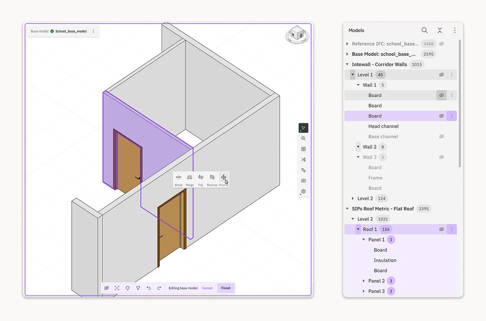The image size is (486, 321).
Task: Activate the Select arrow tool in viewport toolbar
Action: pyautogui.click(x=303, y=128)
